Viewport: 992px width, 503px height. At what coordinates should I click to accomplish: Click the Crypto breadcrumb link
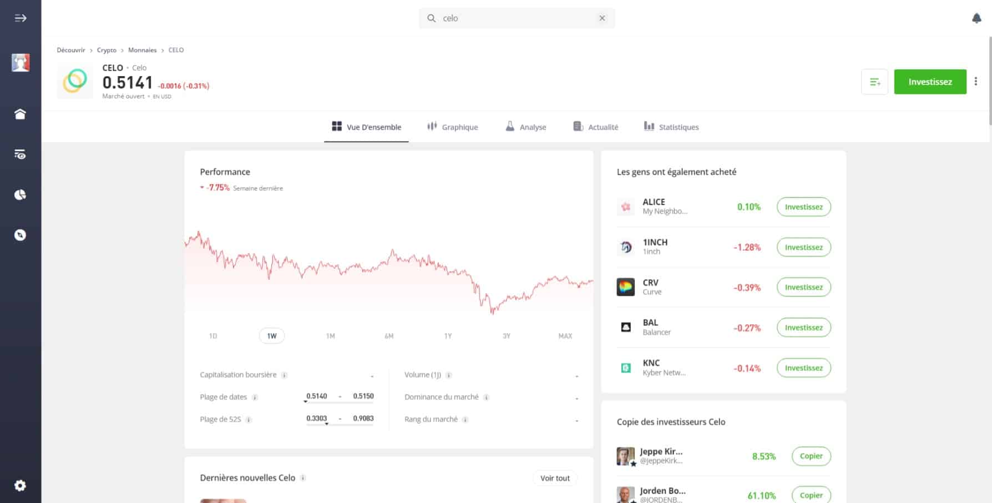coord(107,50)
